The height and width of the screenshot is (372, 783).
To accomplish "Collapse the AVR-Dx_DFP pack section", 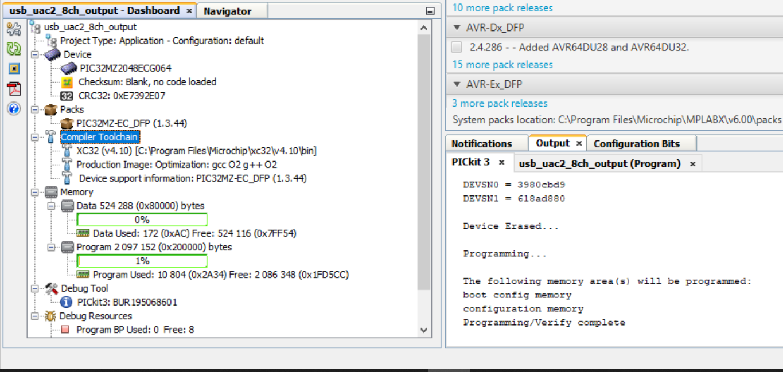I will click(457, 28).
